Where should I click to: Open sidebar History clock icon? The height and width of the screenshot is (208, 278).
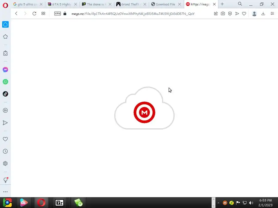(5, 151)
